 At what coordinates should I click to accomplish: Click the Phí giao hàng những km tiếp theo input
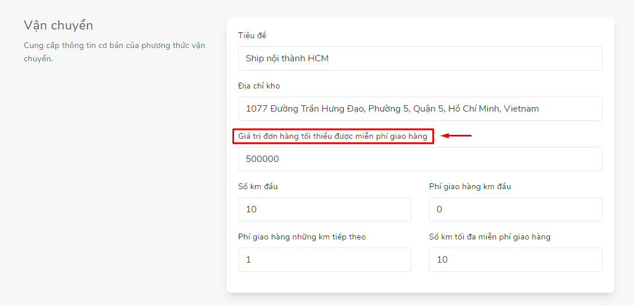(x=325, y=260)
